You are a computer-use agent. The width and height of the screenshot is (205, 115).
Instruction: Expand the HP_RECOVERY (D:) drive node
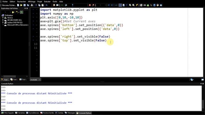[3, 20]
